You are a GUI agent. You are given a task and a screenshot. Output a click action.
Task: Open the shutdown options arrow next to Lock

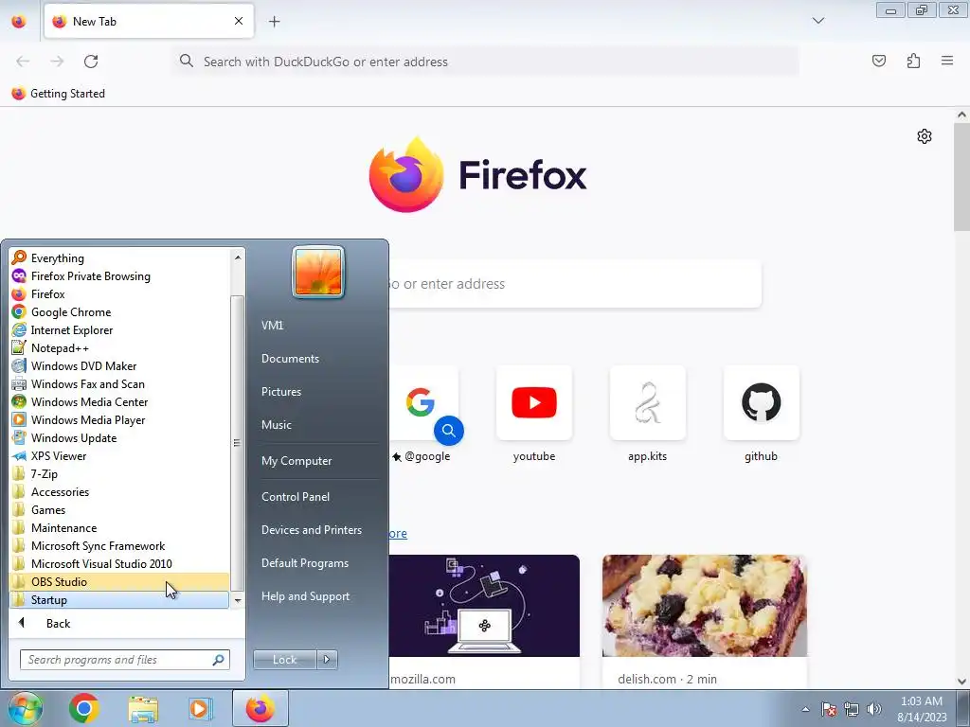tap(327, 660)
